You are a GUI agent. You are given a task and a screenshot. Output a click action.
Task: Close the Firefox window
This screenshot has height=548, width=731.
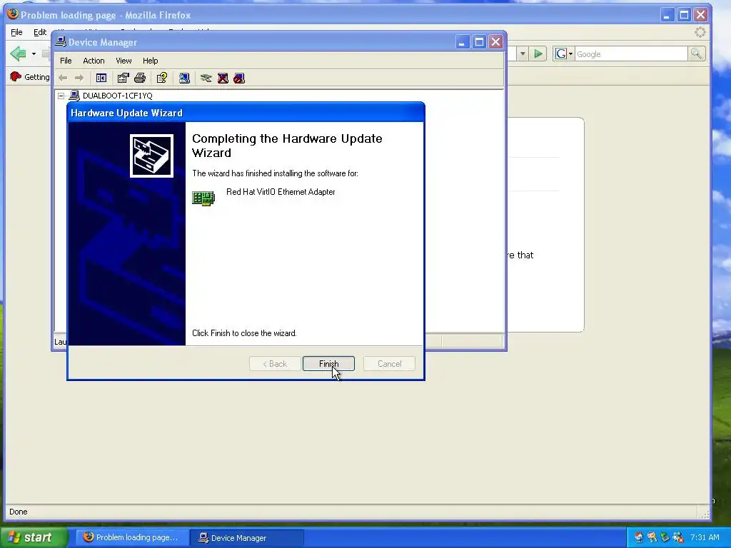(x=701, y=15)
